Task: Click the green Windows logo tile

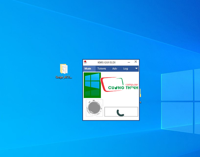Action: [92, 85]
